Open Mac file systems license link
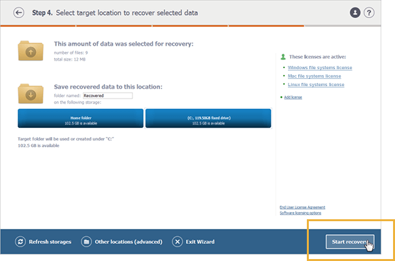Viewport: 395px width, 261px height. tap(314, 76)
